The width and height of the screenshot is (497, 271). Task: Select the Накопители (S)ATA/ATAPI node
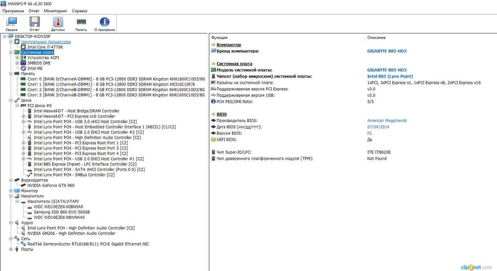click(53, 201)
